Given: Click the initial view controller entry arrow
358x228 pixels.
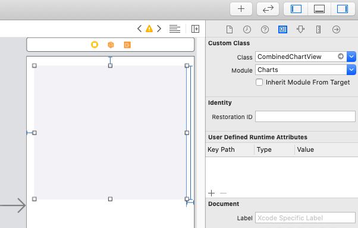Looking at the screenshot, I should point(13,205).
